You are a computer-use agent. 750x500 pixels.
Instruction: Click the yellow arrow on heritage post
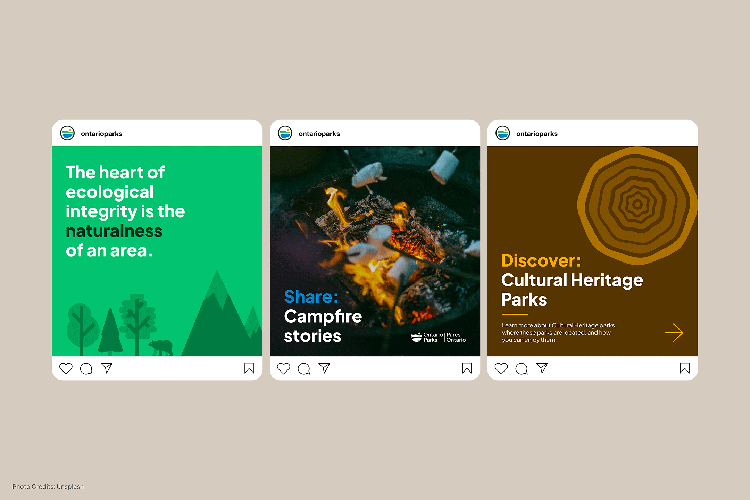674,333
